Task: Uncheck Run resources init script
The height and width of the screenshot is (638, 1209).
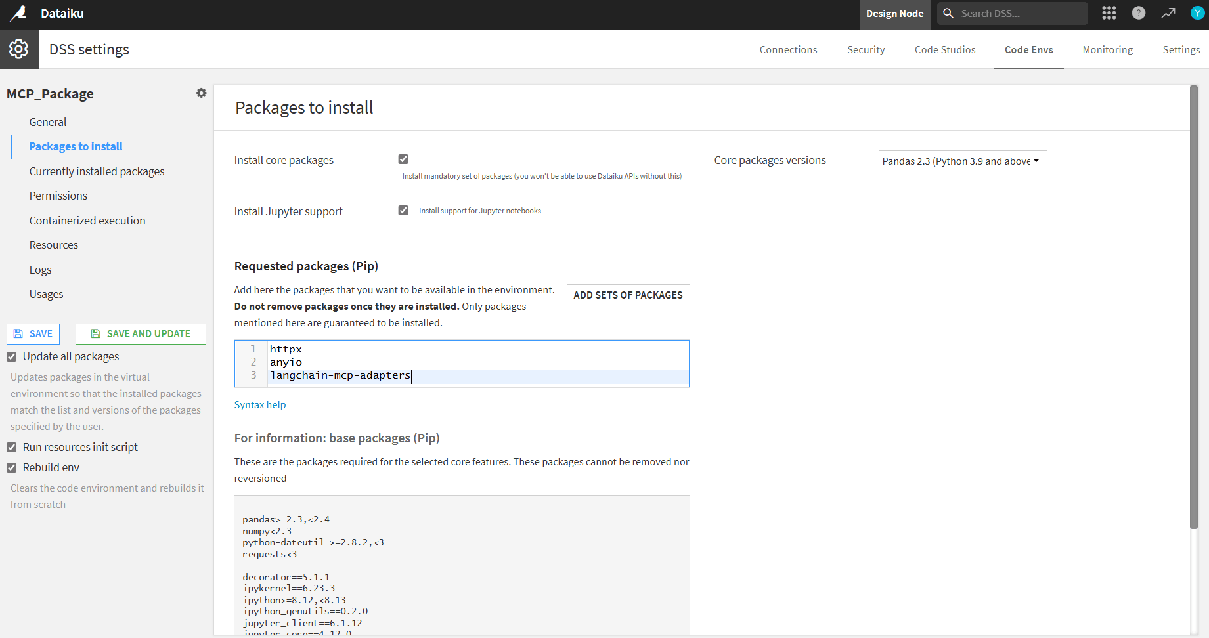Action: coord(11,447)
